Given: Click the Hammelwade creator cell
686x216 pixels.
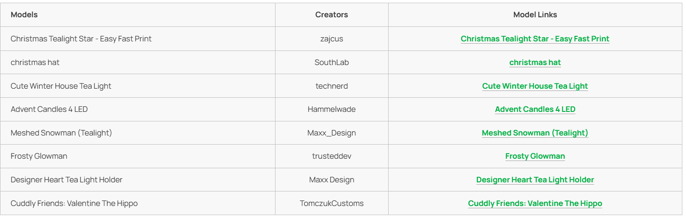Looking at the screenshot, I should click(332, 109).
